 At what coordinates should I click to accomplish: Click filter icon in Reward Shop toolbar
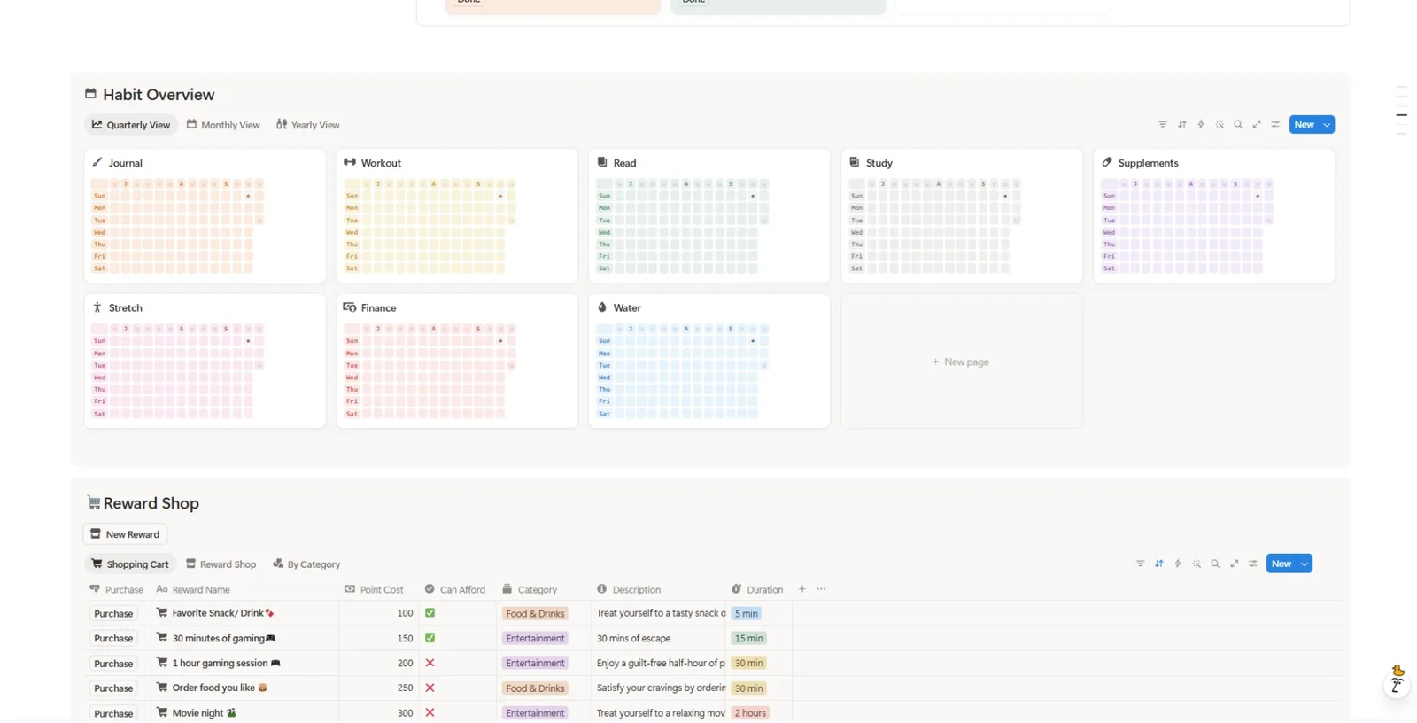pos(1140,564)
